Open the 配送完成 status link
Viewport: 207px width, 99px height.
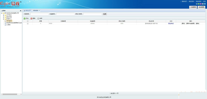(x=171, y=24)
